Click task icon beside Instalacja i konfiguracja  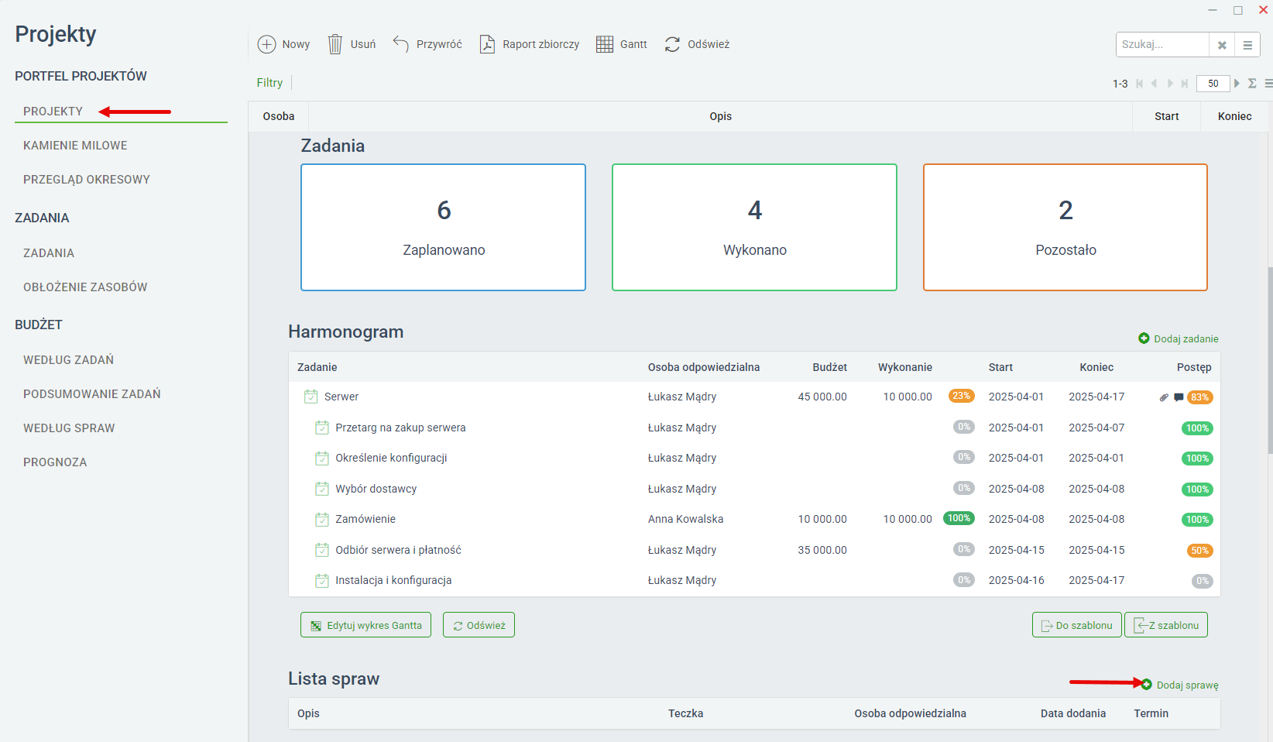click(322, 580)
